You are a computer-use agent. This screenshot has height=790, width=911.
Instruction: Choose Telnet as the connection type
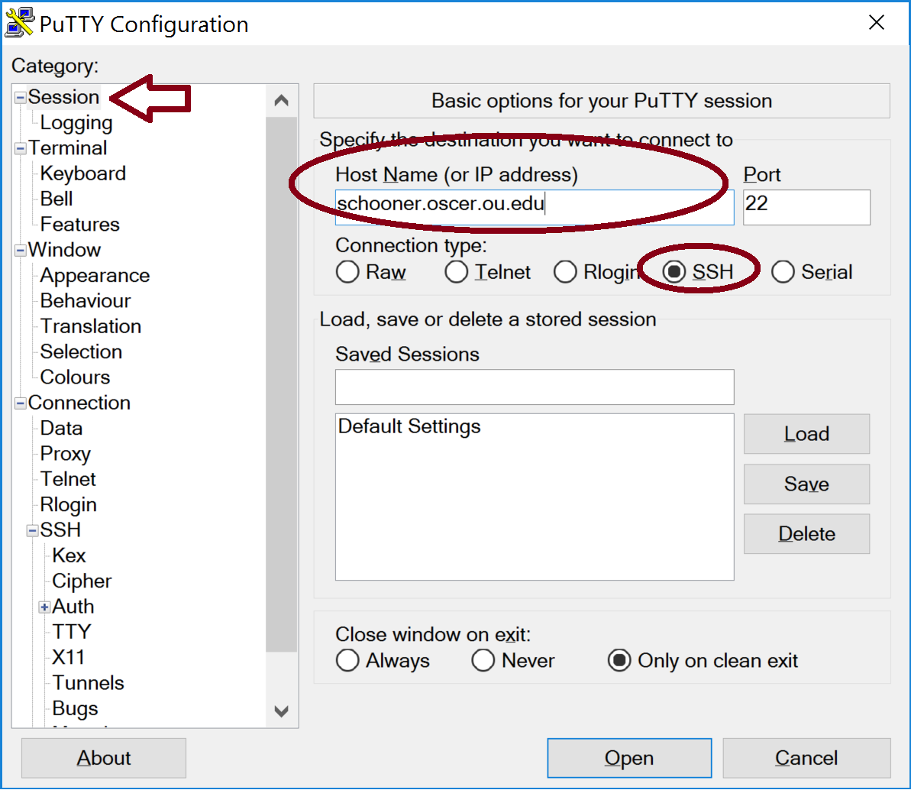pos(457,272)
